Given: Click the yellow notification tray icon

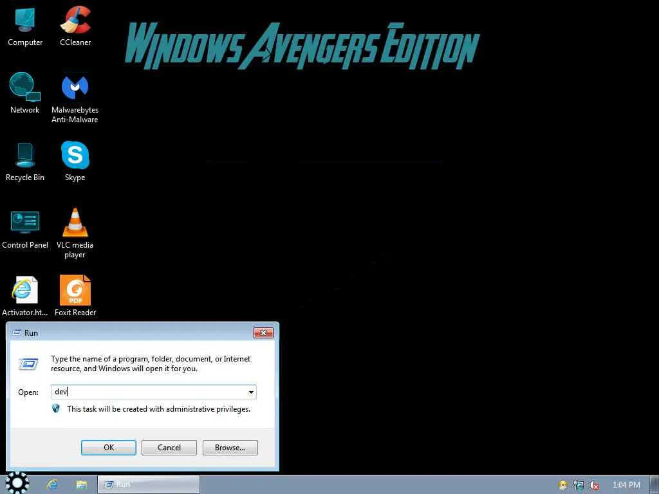Looking at the screenshot, I should 562,485.
